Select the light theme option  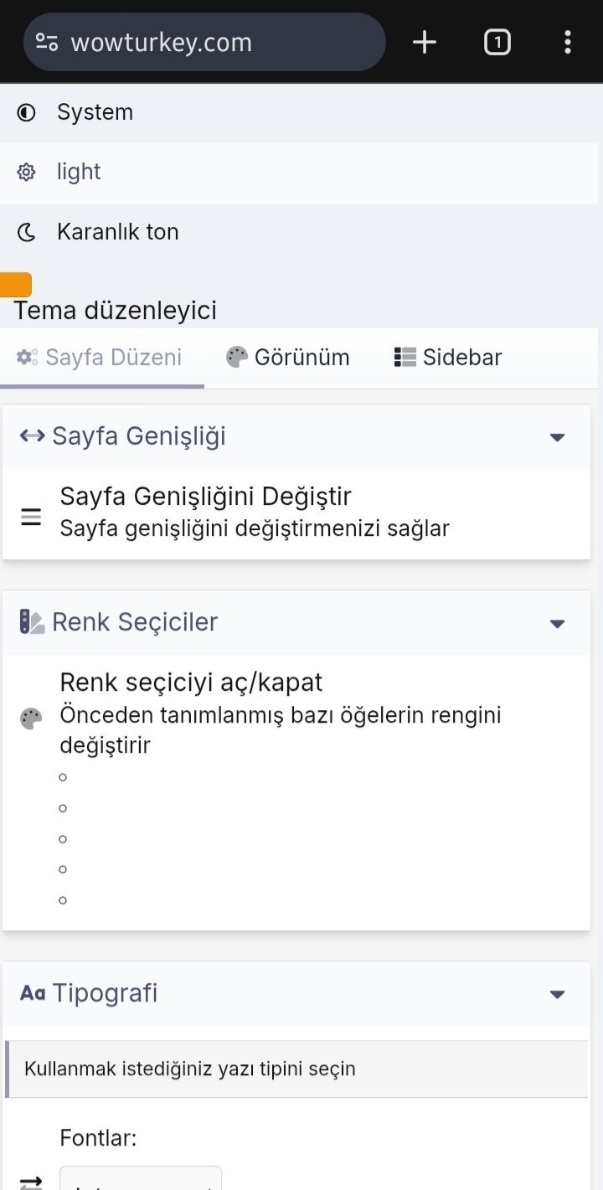tap(79, 173)
